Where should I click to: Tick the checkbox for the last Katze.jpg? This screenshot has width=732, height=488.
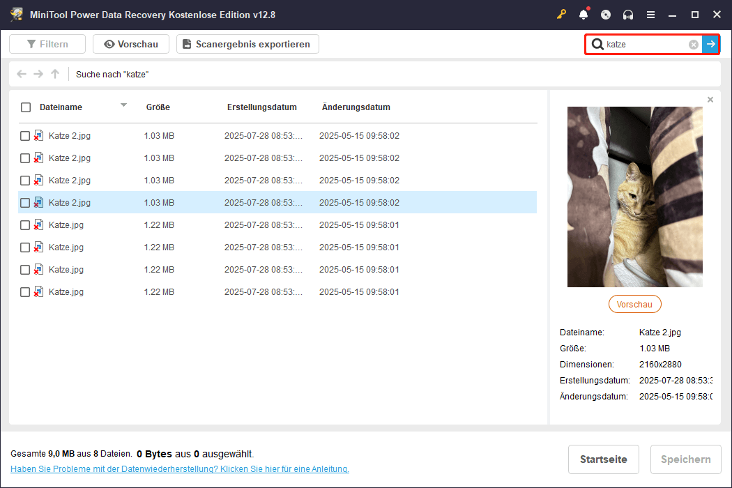tap(25, 291)
